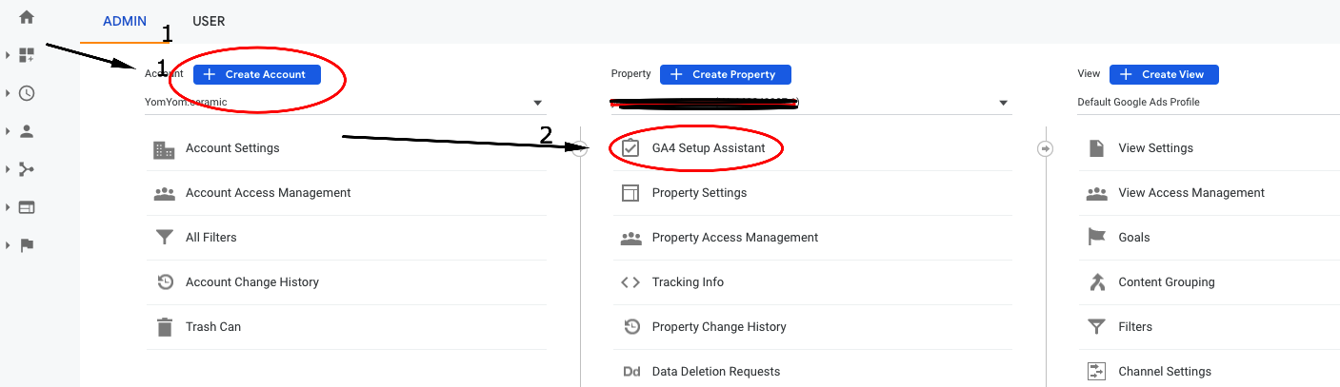Screen dimensions: 1340x387
Task: Switch to the USER tab
Action: (209, 21)
